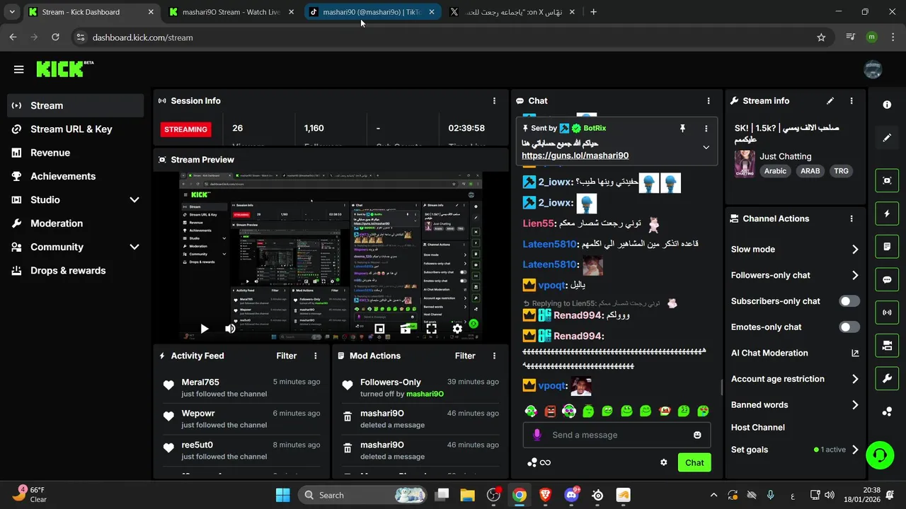The image size is (906, 509).
Task: Open Channel Actions three-dot options
Action: click(x=851, y=218)
